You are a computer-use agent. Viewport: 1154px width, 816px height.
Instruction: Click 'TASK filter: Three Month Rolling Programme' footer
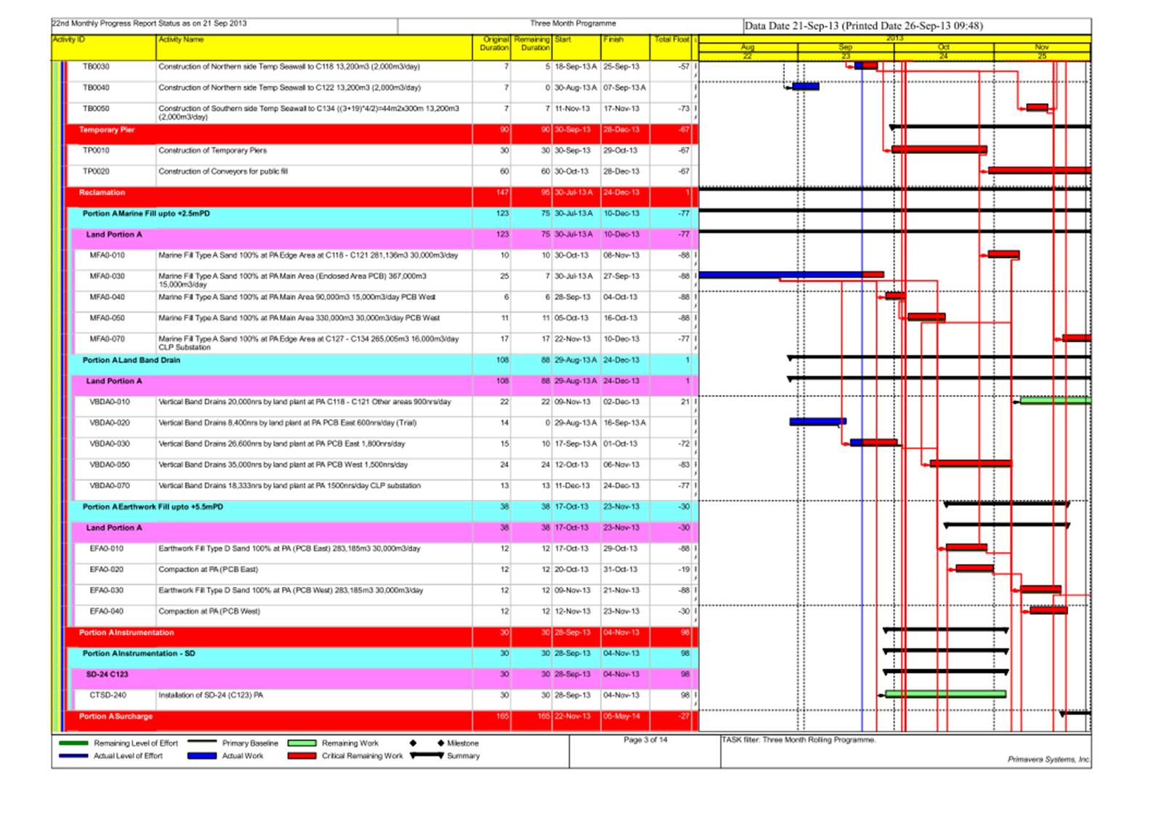(x=799, y=740)
